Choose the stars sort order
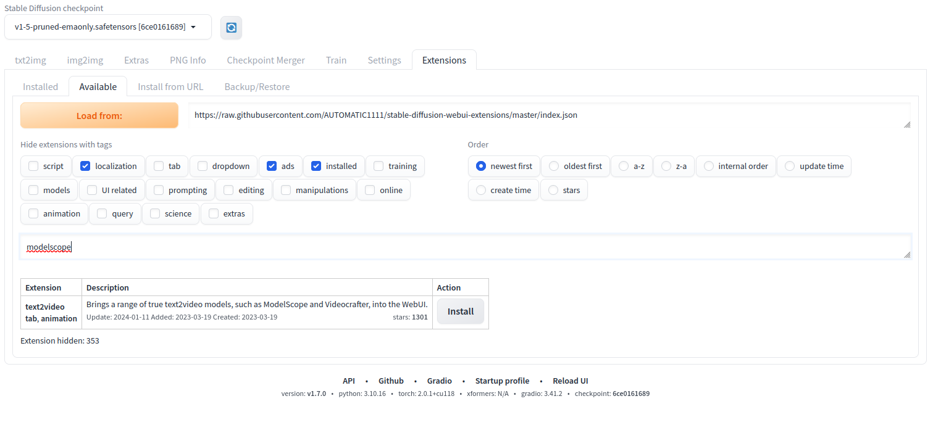 tap(553, 190)
